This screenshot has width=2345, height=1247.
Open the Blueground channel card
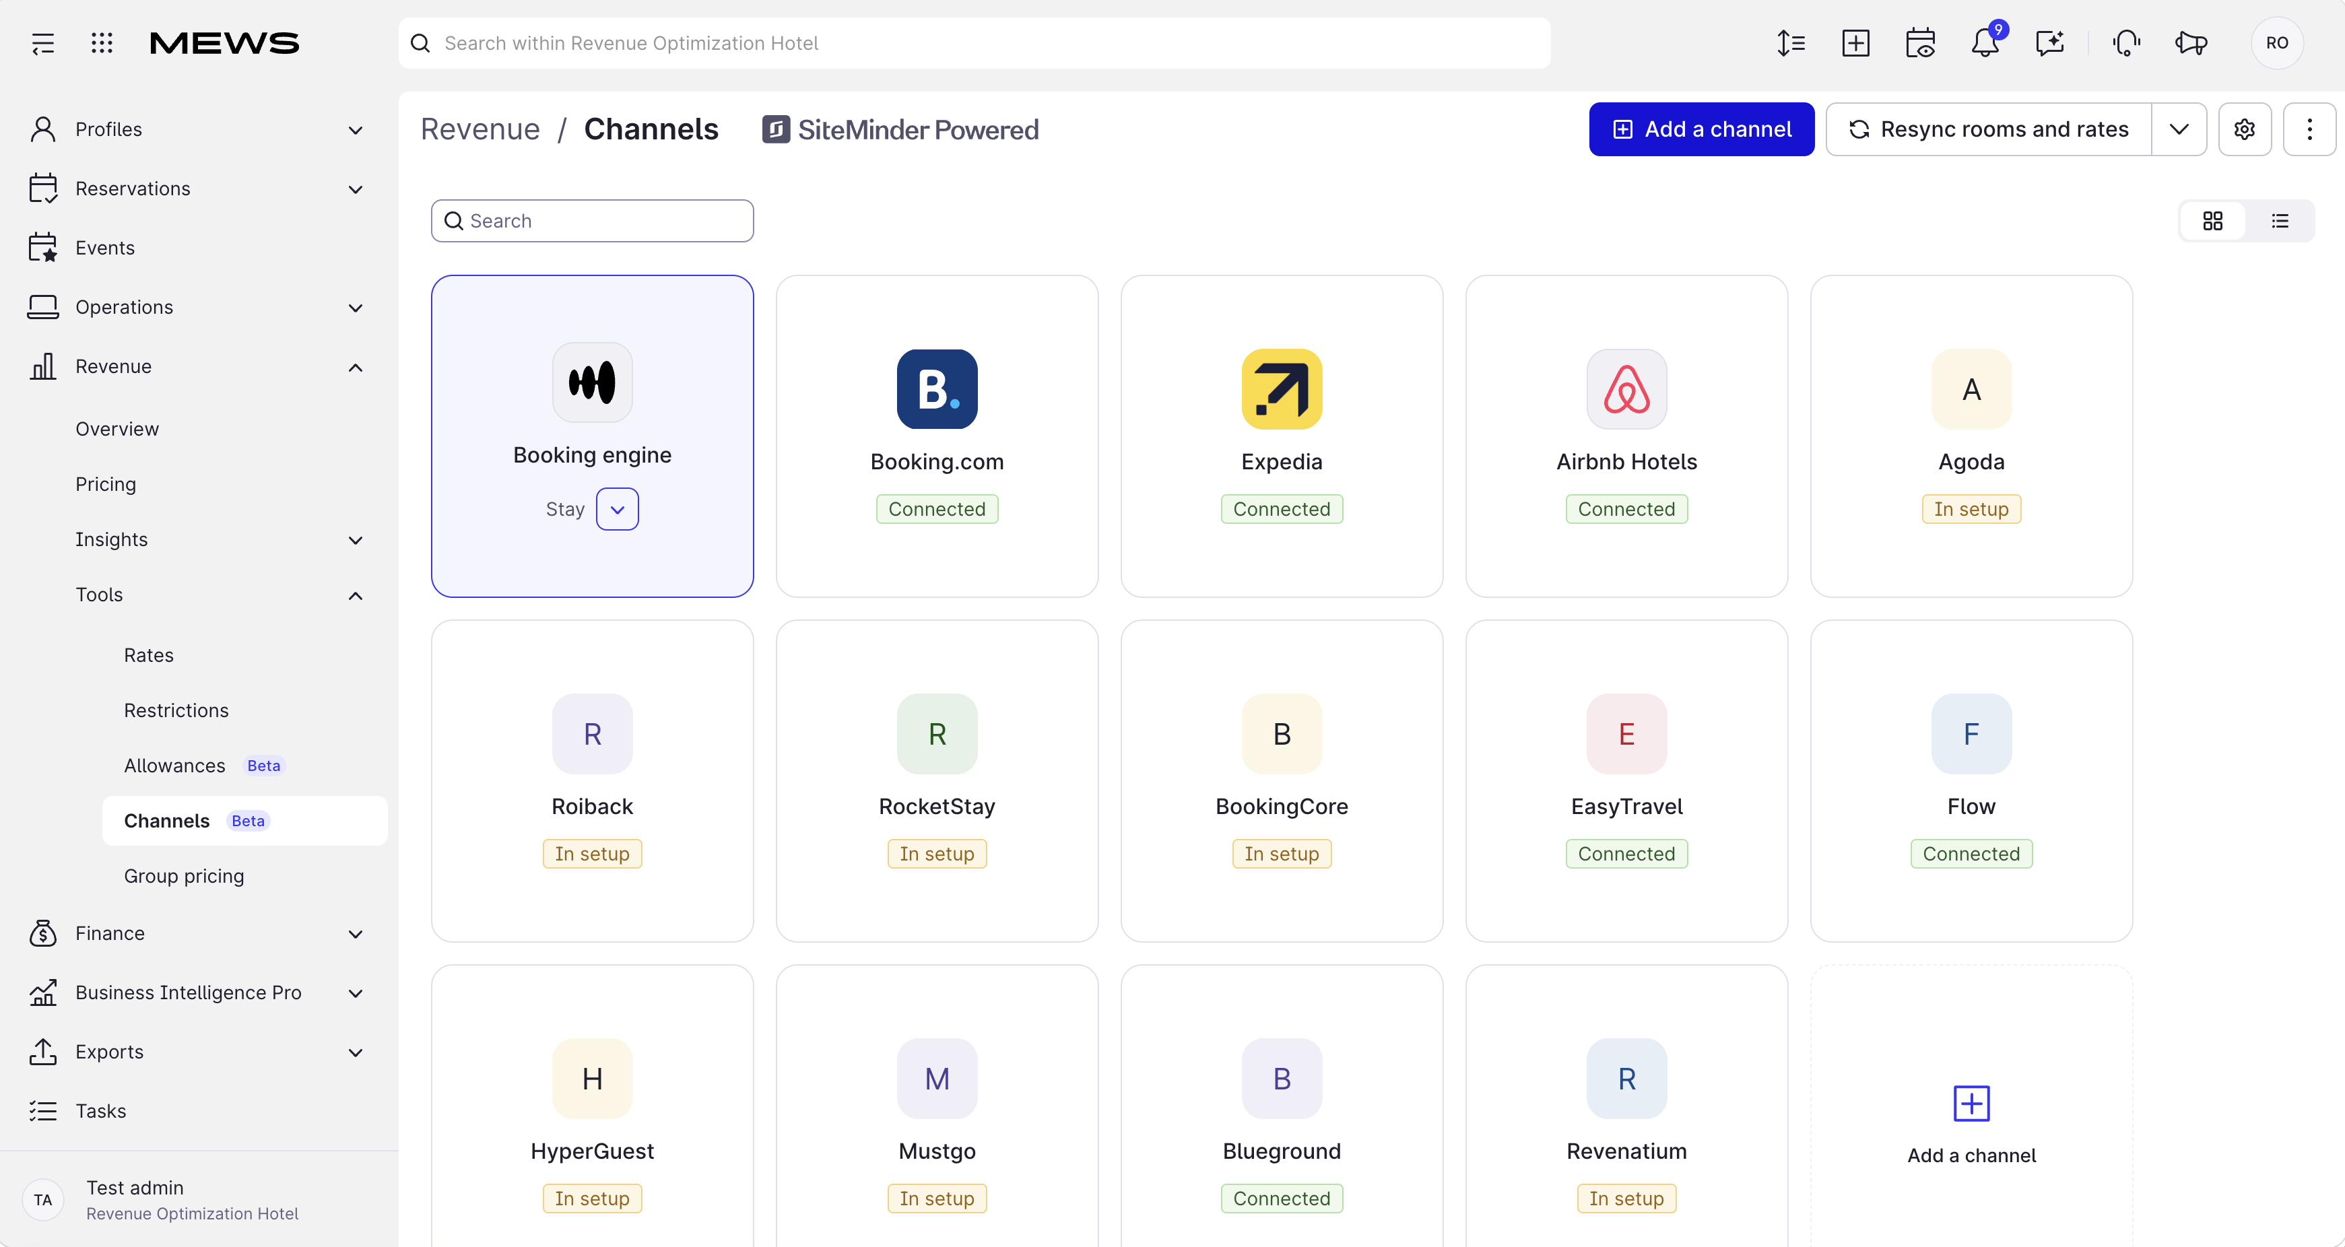point(1282,1105)
